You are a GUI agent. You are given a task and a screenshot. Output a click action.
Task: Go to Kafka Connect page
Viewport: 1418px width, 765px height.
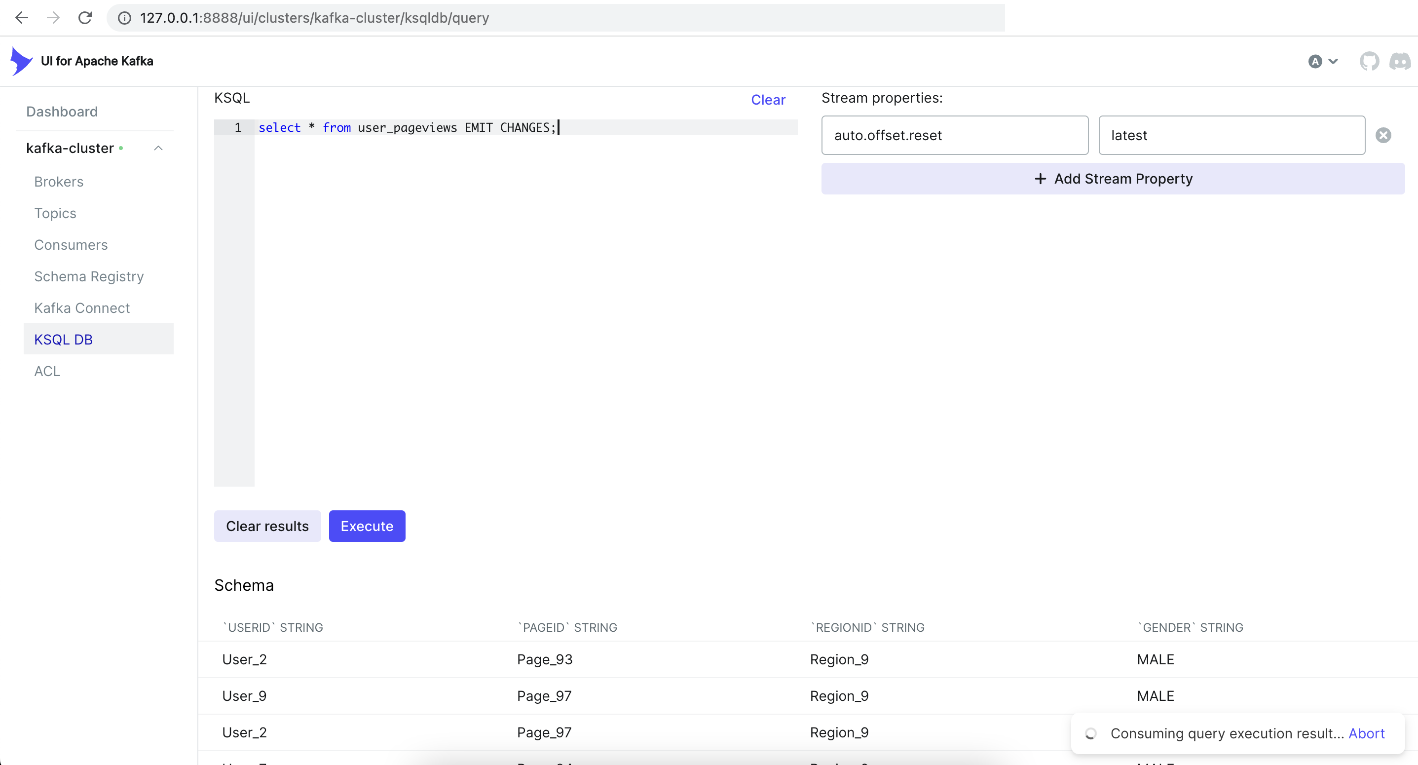[81, 308]
